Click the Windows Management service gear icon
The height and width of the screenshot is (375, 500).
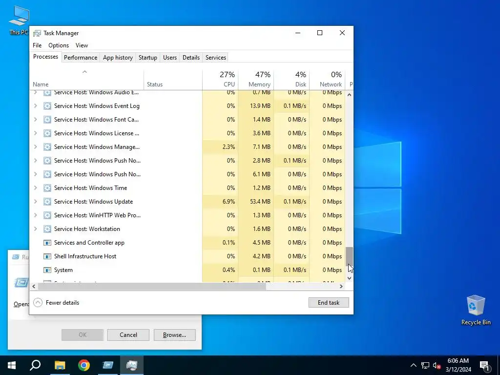point(47,147)
